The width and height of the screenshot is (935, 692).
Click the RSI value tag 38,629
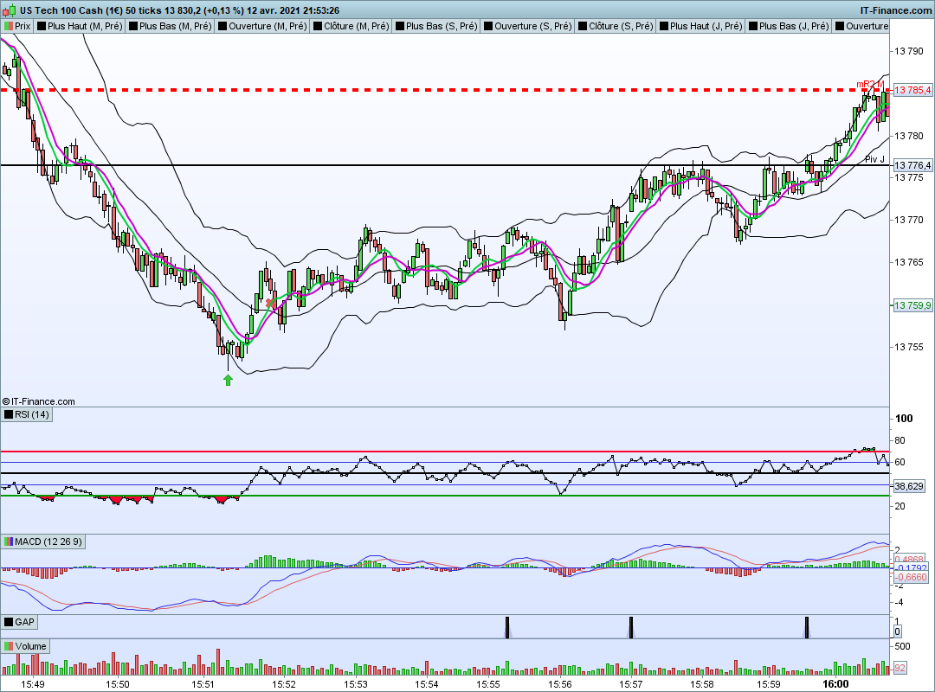(909, 486)
